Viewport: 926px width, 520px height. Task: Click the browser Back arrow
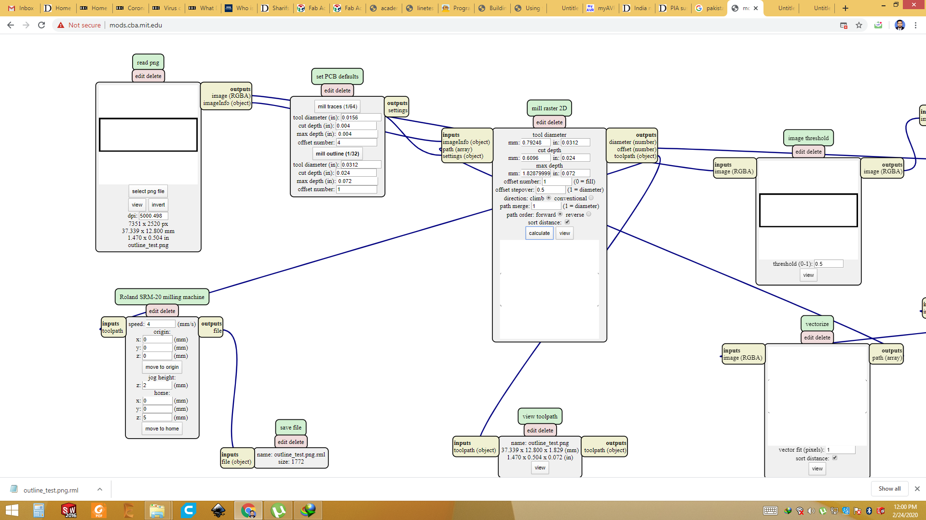(x=11, y=25)
